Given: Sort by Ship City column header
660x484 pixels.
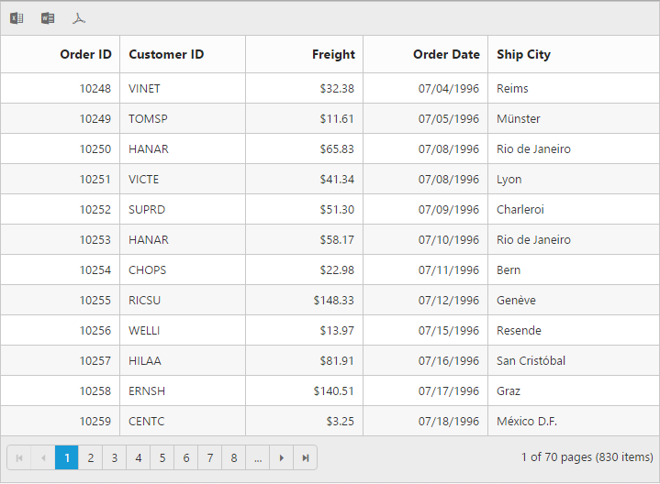Looking at the screenshot, I should point(523,54).
